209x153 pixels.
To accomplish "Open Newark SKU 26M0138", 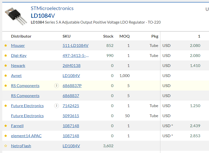I will pos(72,66).
